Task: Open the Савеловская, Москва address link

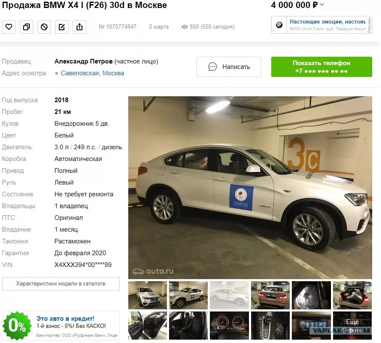Action: coord(92,73)
